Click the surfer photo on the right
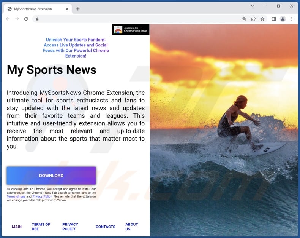This screenshot has width=300, height=238. click(x=224, y=130)
